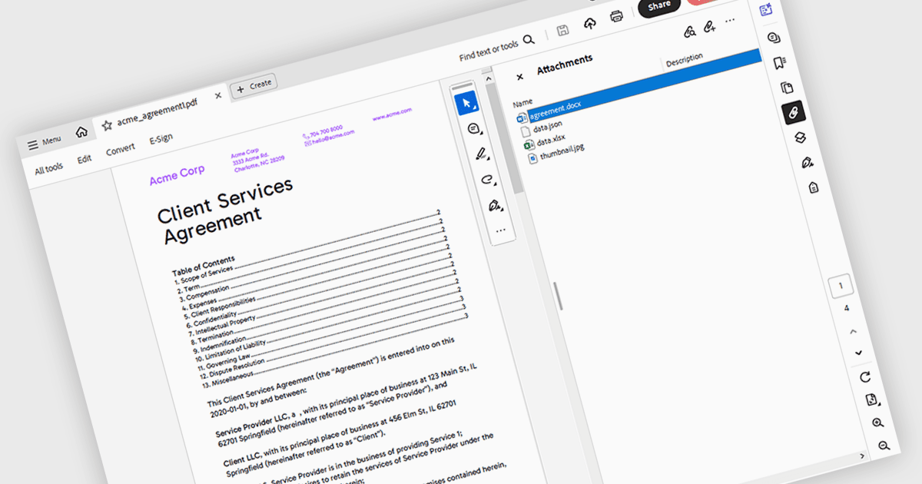
Task: Zoom in with magnifier plus
Action: coord(878,423)
